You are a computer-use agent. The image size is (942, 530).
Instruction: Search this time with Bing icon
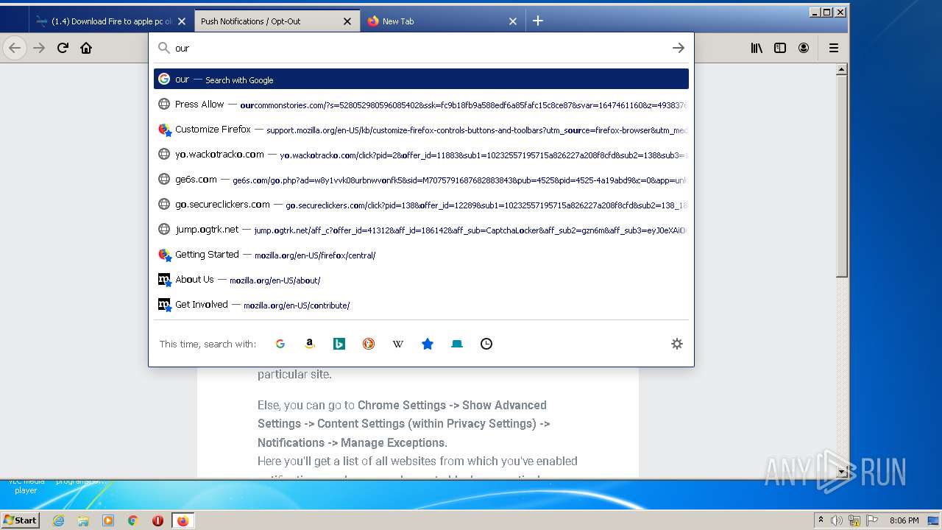click(339, 344)
